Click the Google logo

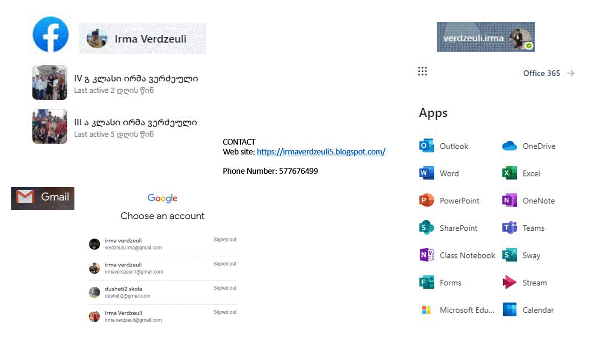163,198
